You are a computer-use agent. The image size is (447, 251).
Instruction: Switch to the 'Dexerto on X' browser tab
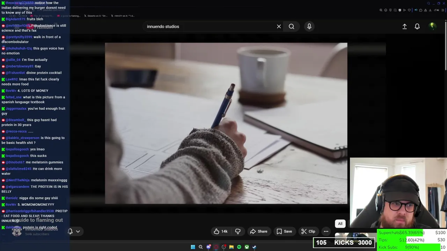(96, 16)
